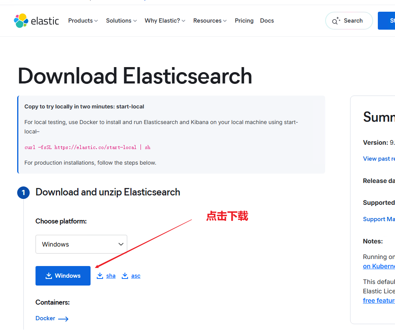The width and height of the screenshot is (395, 330).
Task: Click the curl start-local command text
Action: (87, 147)
